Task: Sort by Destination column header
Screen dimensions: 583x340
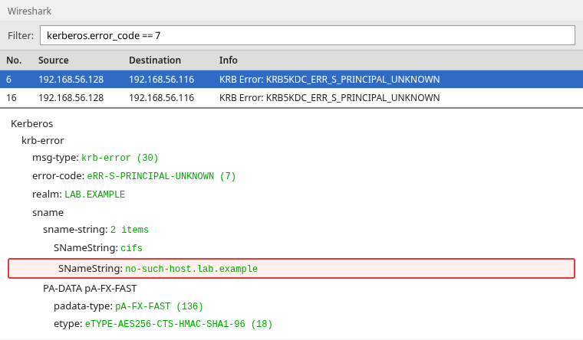Action: (155, 60)
